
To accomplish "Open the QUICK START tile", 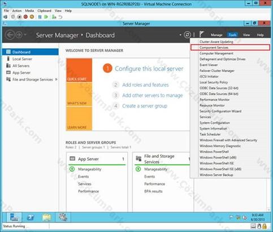I will click(x=79, y=70).
